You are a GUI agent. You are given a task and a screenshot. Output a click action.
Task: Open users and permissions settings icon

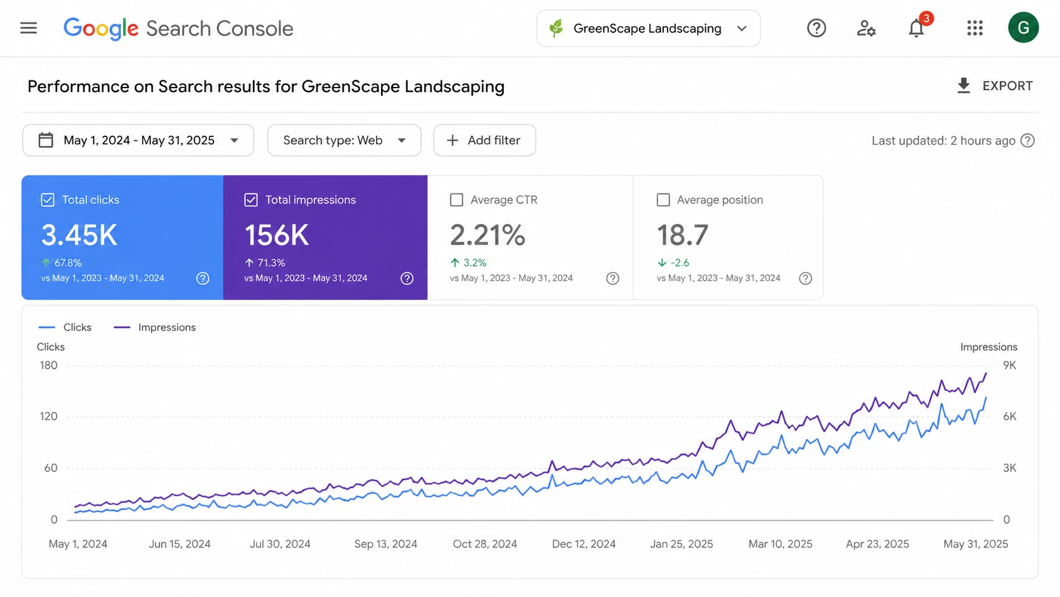[x=866, y=28]
